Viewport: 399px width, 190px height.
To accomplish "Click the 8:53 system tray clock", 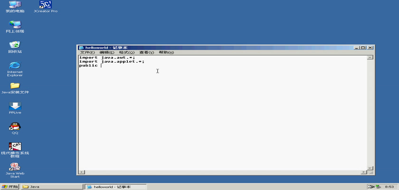I will pyautogui.click(x=389, y=187).
